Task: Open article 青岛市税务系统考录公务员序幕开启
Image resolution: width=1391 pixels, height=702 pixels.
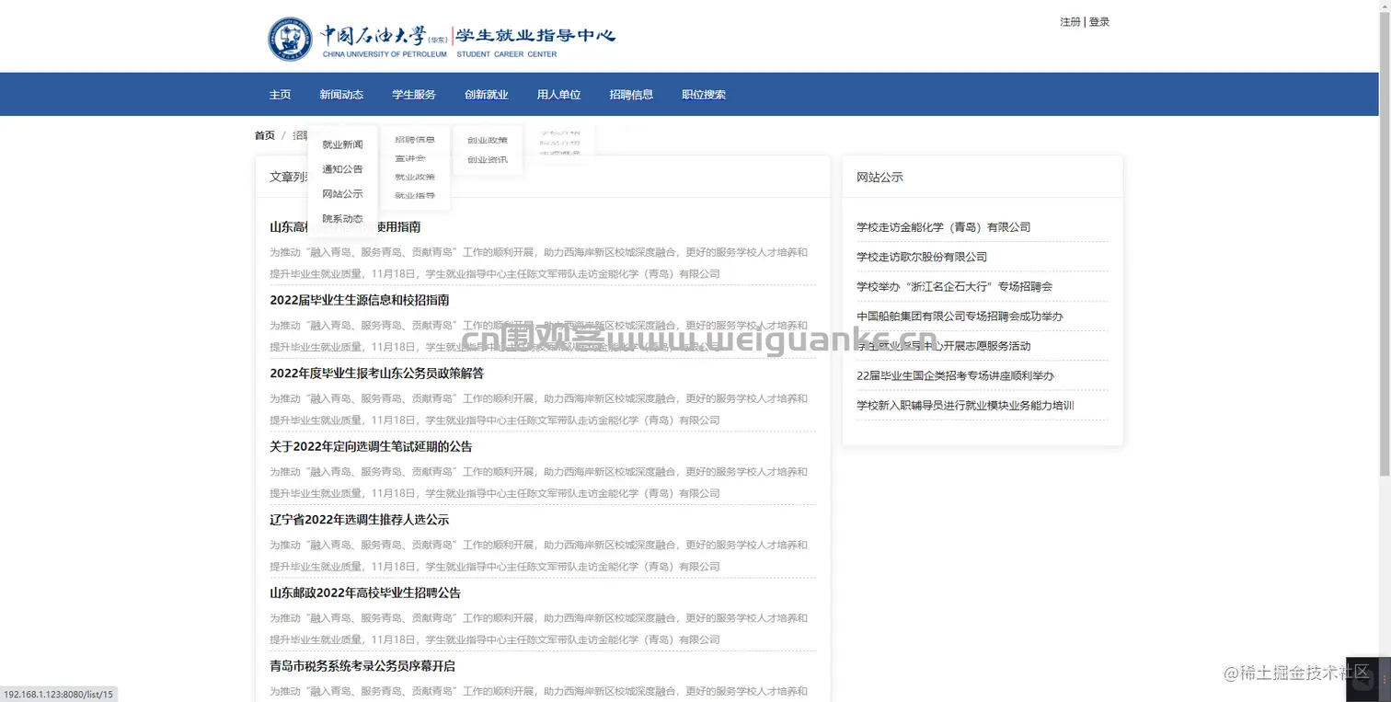Action: point(362,666)
